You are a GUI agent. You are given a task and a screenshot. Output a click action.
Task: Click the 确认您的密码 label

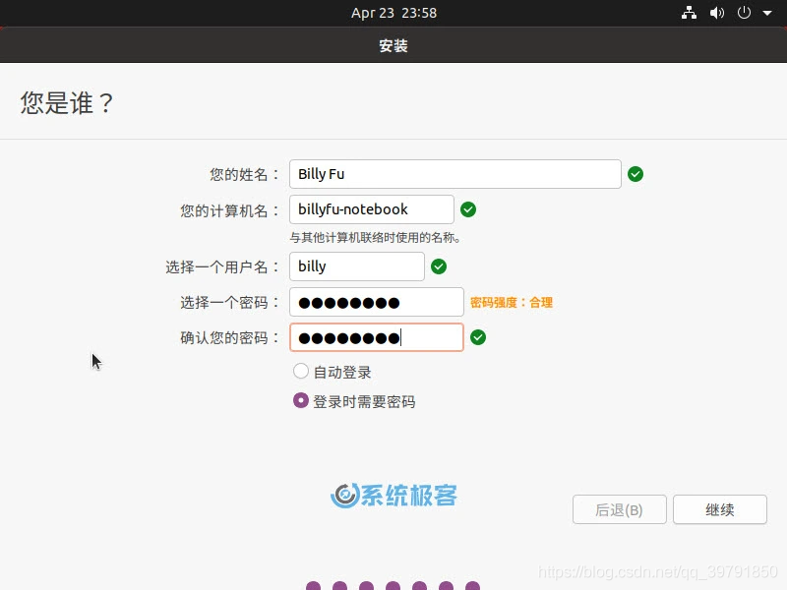(230, 337)
